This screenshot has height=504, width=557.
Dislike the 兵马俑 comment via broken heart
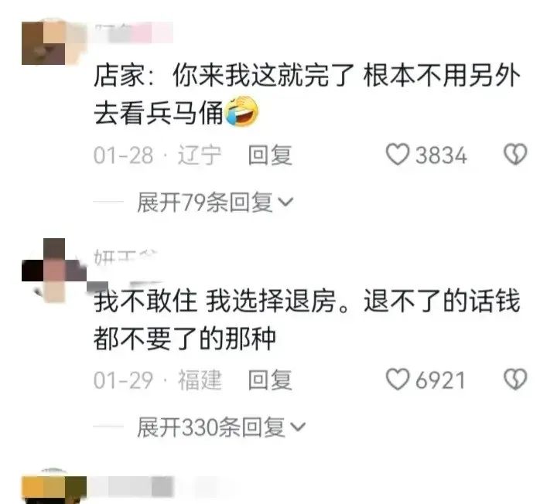(x=515, y=154)
